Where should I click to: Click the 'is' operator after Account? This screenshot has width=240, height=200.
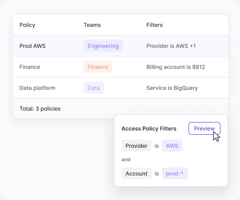(156, 173)
